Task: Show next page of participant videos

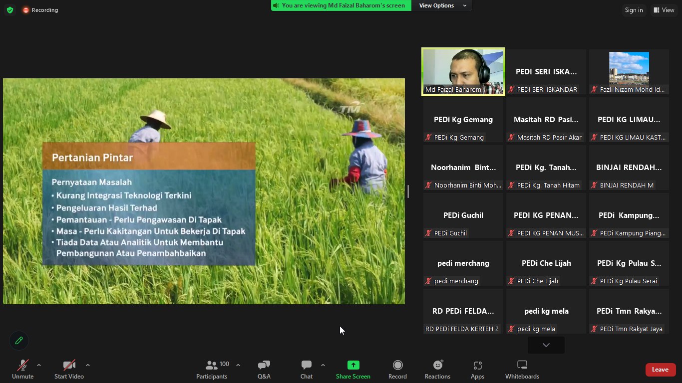Action: click(x=546, y=345)
